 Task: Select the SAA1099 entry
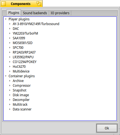19,38
